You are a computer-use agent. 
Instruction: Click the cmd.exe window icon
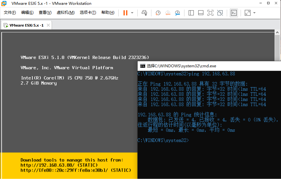(143, 66)
